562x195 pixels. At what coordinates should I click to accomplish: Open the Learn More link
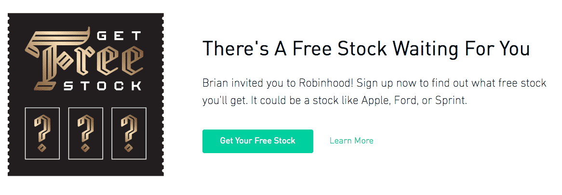[351, 141]
